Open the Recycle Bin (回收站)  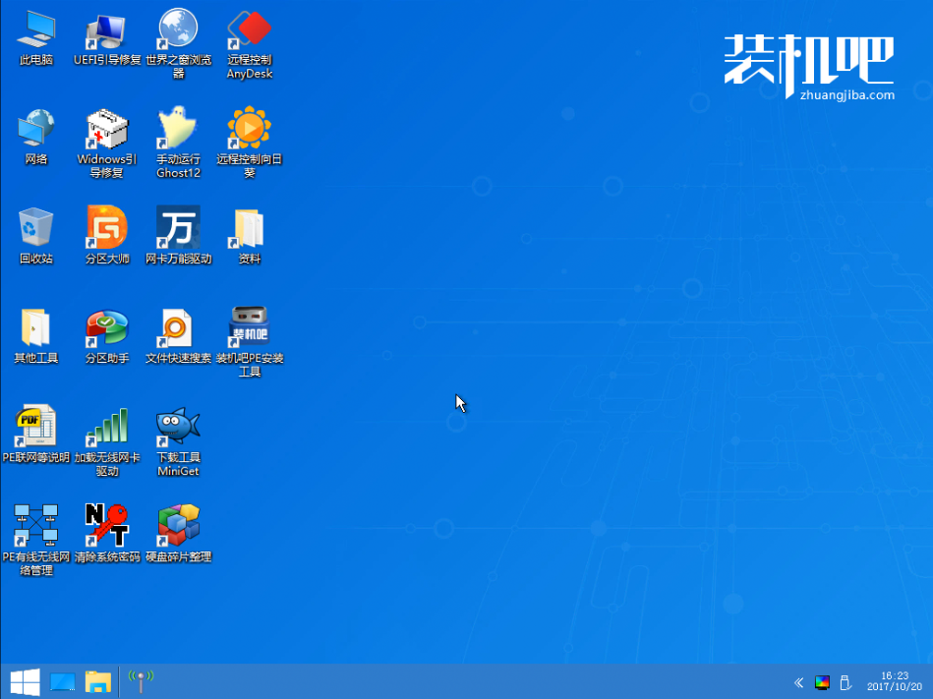[x=35, y=226]
